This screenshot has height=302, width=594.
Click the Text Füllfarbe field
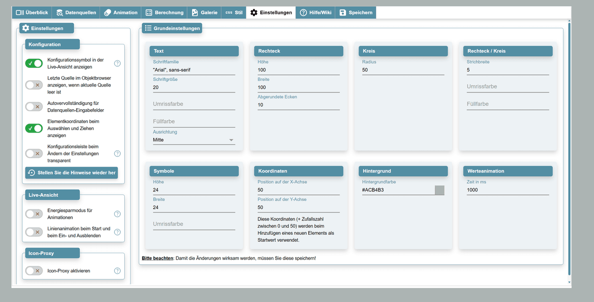(194, 122)
